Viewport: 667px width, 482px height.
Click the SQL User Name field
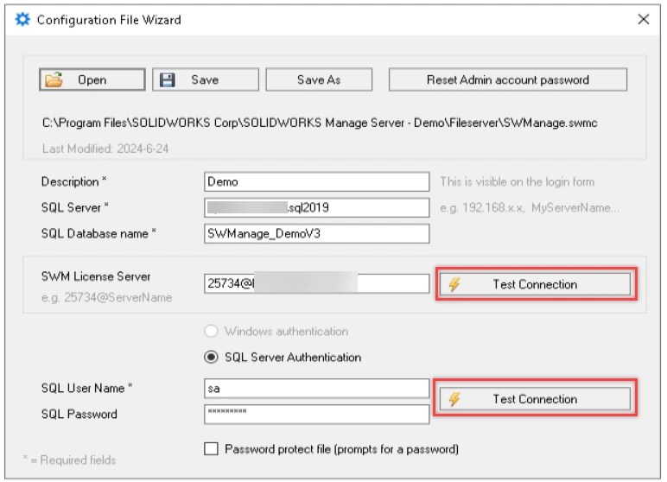[316, 389]
